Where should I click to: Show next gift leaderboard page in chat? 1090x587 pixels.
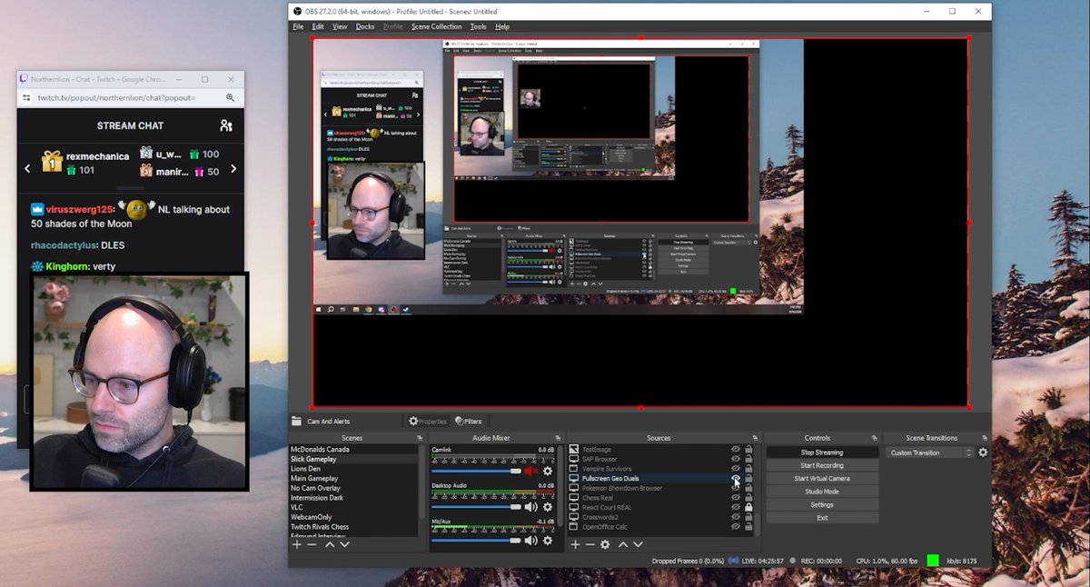(233, 168)
